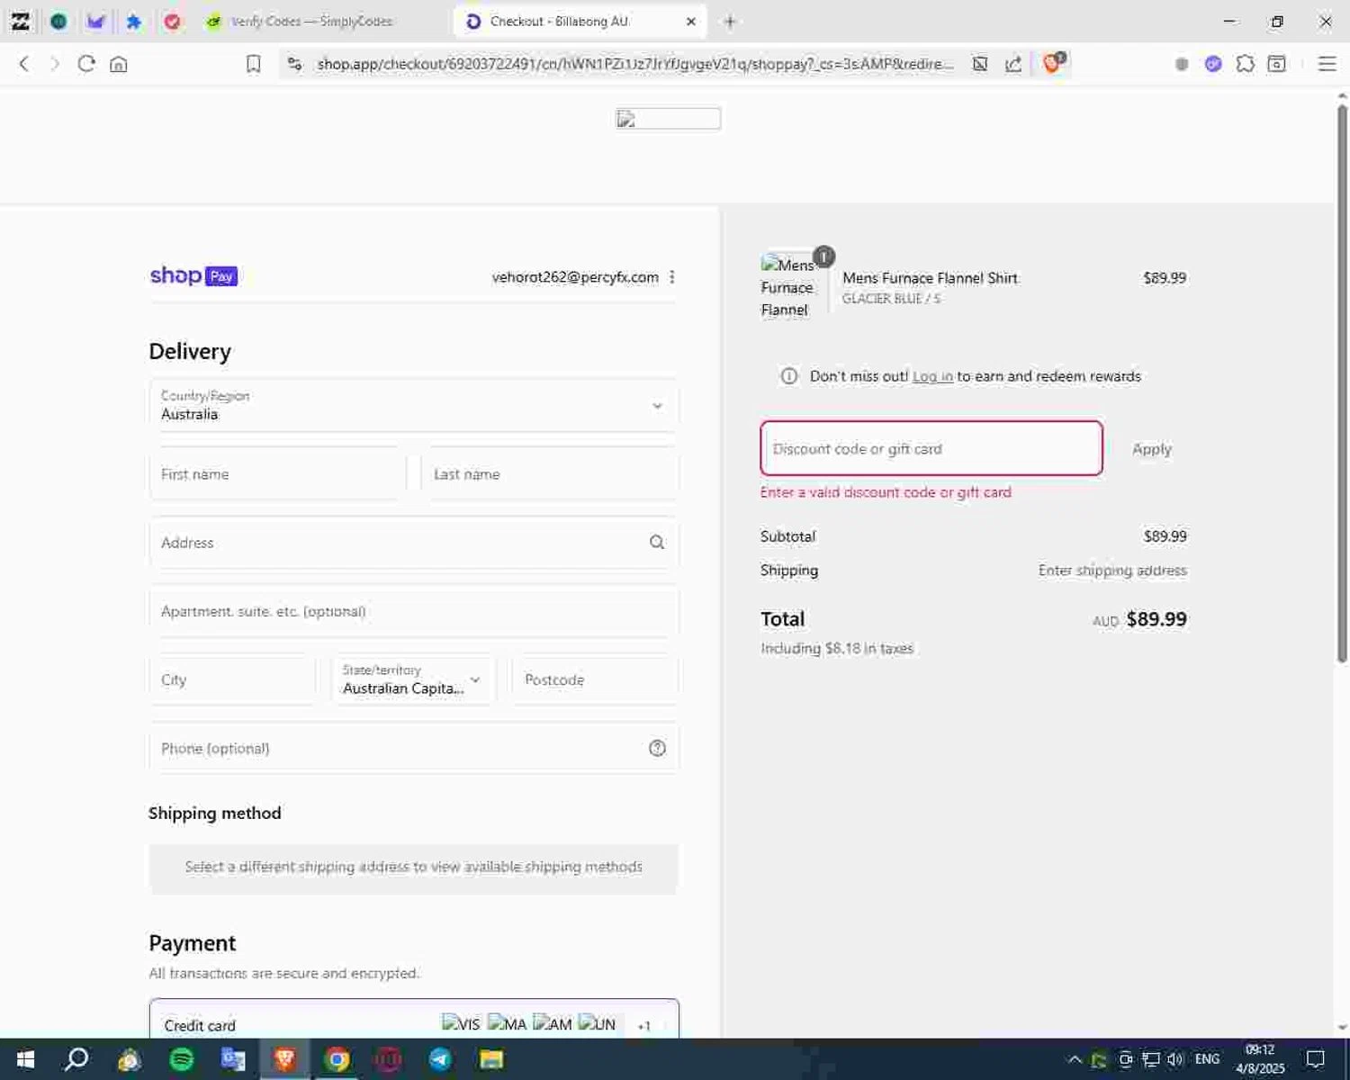Click the Postcode field
This screenshot has width=1350, height=1080.
(595, 679)
